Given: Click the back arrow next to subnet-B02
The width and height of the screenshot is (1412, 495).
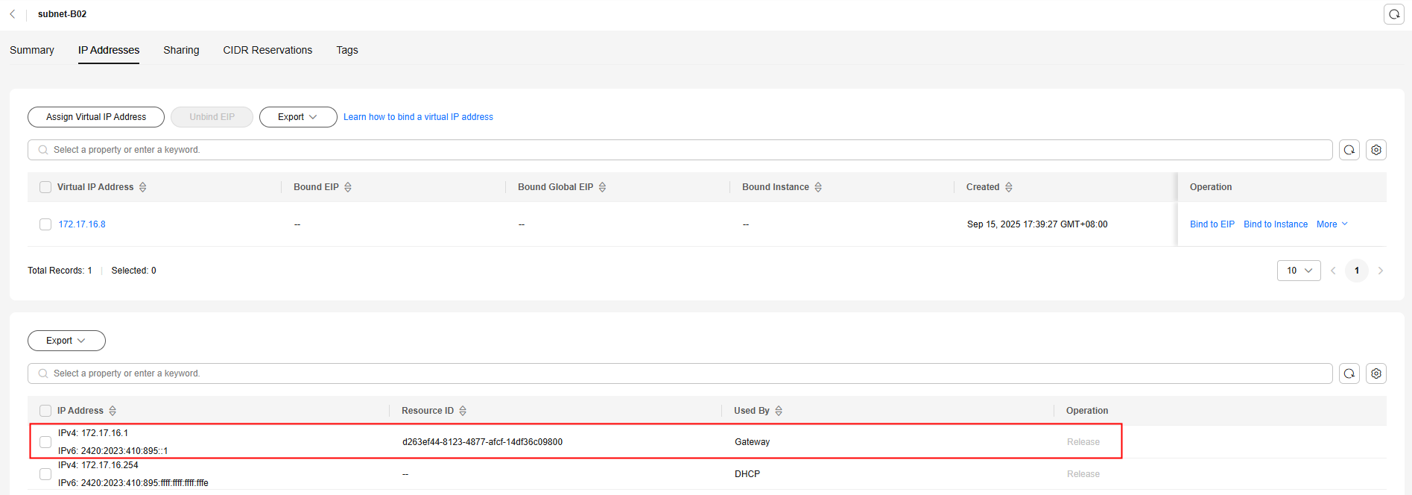Looking at the screenshot, I should click(13, 14).
